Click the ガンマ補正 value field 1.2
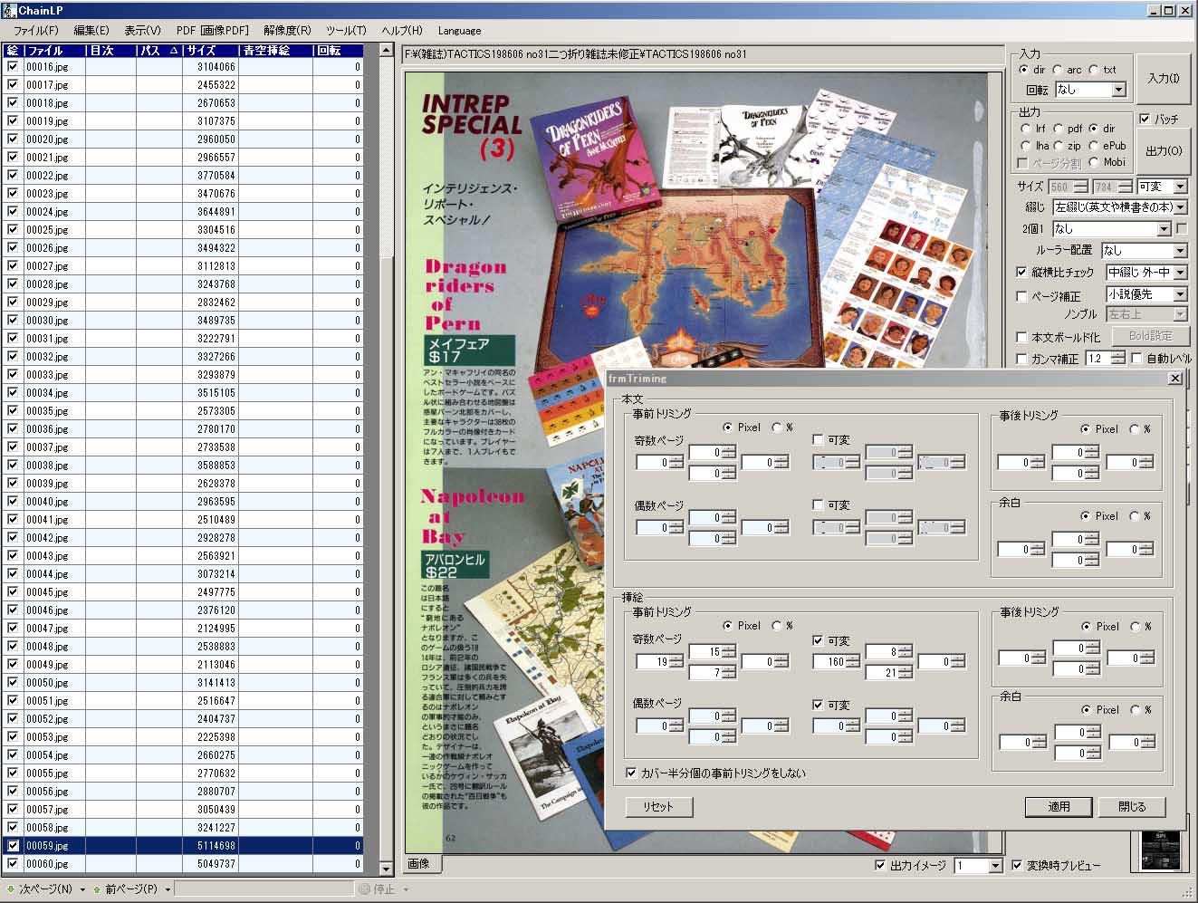 (1097, 359)
